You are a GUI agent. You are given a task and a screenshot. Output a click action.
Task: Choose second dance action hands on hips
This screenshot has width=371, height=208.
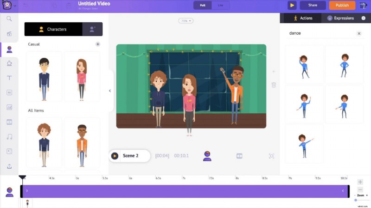coord(344,65)
